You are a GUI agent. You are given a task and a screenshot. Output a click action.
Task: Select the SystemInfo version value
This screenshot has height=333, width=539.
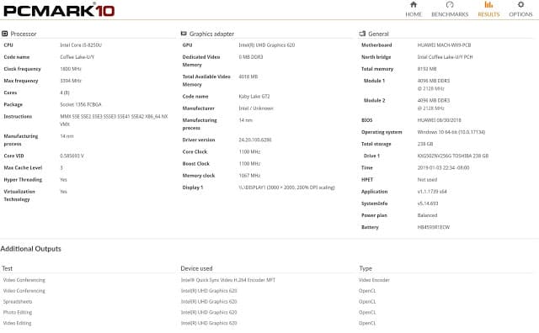click(x=428, y=203)
